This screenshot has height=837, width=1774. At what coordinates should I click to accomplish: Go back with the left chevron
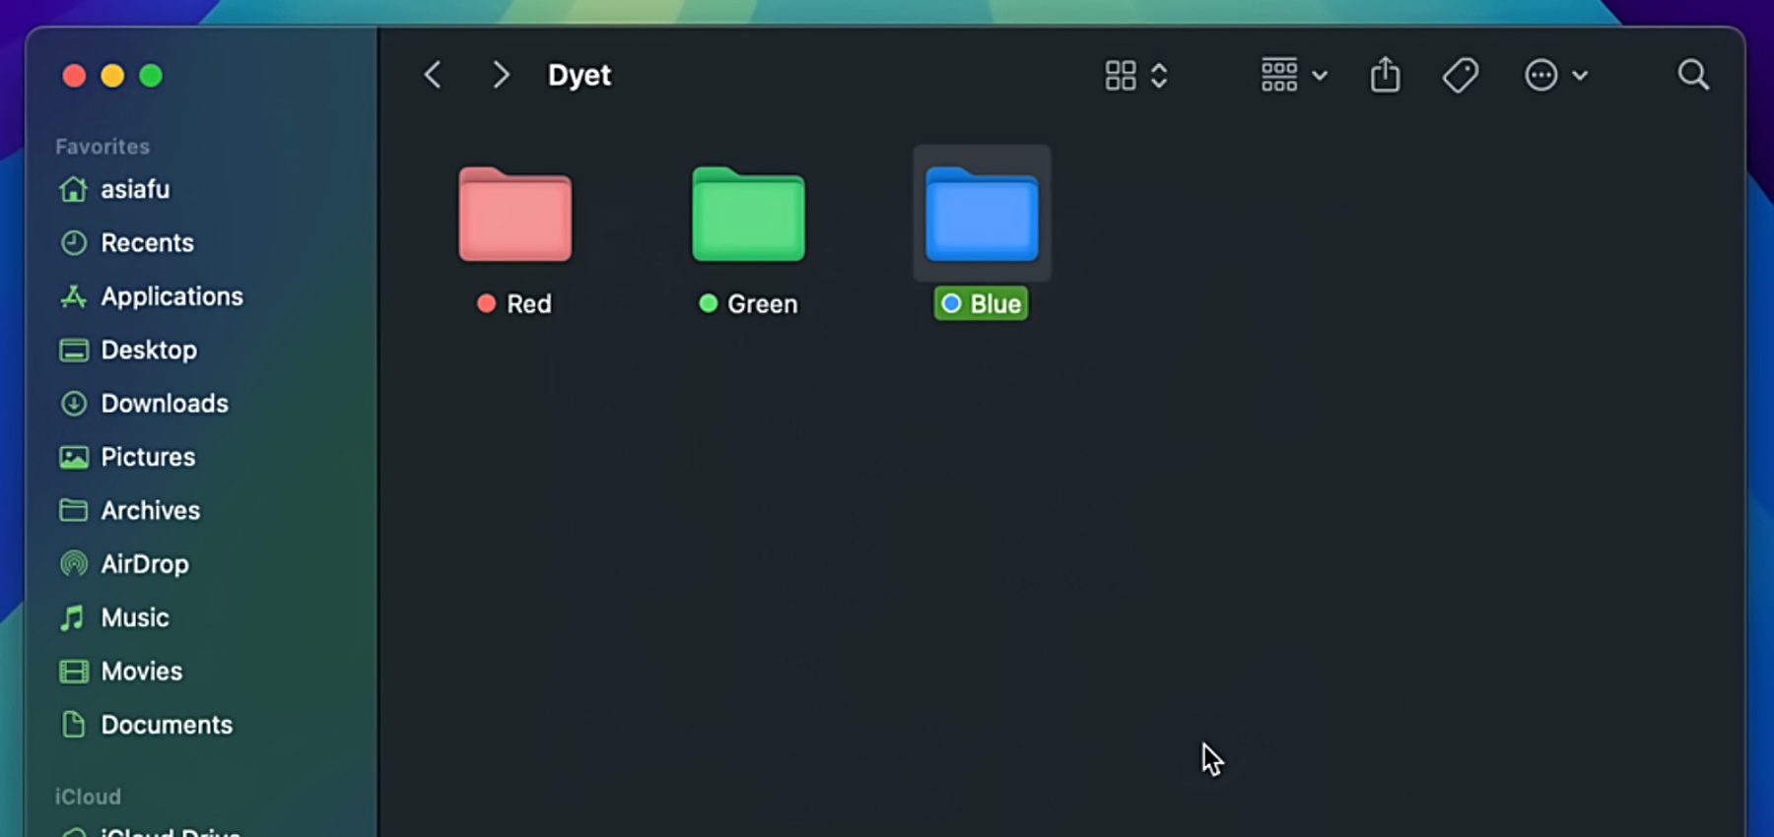pyautogui.click(x=433, y=75)
